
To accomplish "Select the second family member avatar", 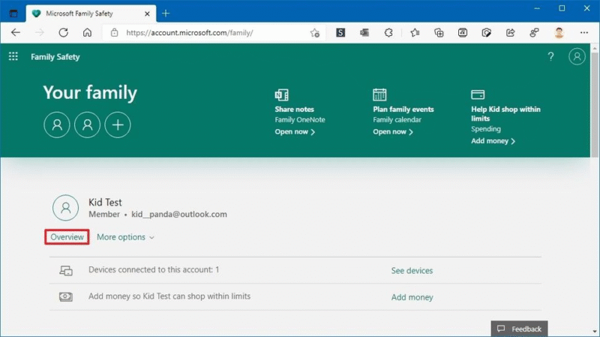I will pos(87,125).
